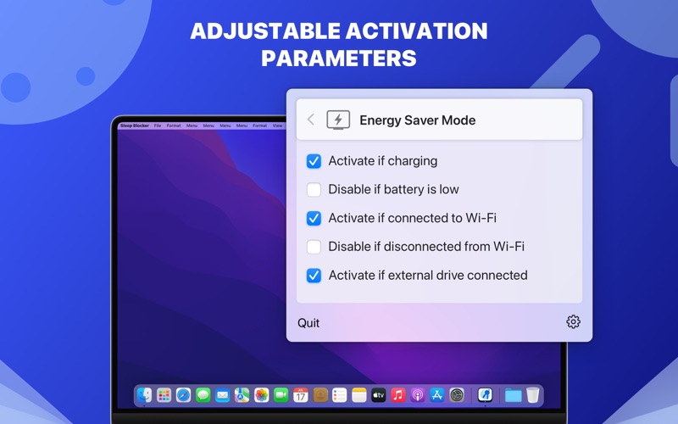This screenshot has width=678, height=424.
Task: Open Music from the dock
Action: coord(397,395)
